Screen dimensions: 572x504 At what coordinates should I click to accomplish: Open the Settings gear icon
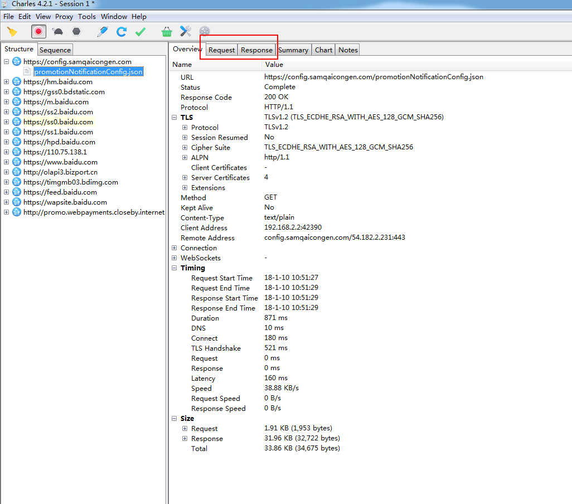pyautogui.click(x=205, y=31)
